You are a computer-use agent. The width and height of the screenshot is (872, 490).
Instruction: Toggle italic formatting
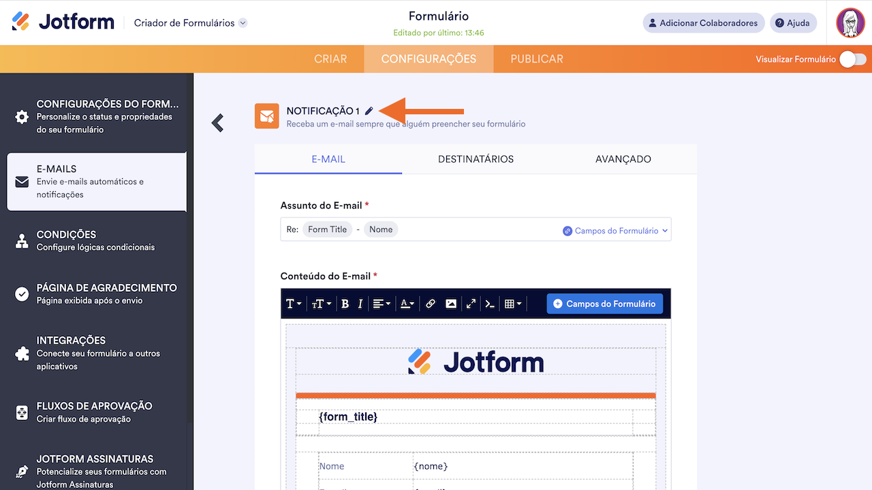(x=360, y=304)
